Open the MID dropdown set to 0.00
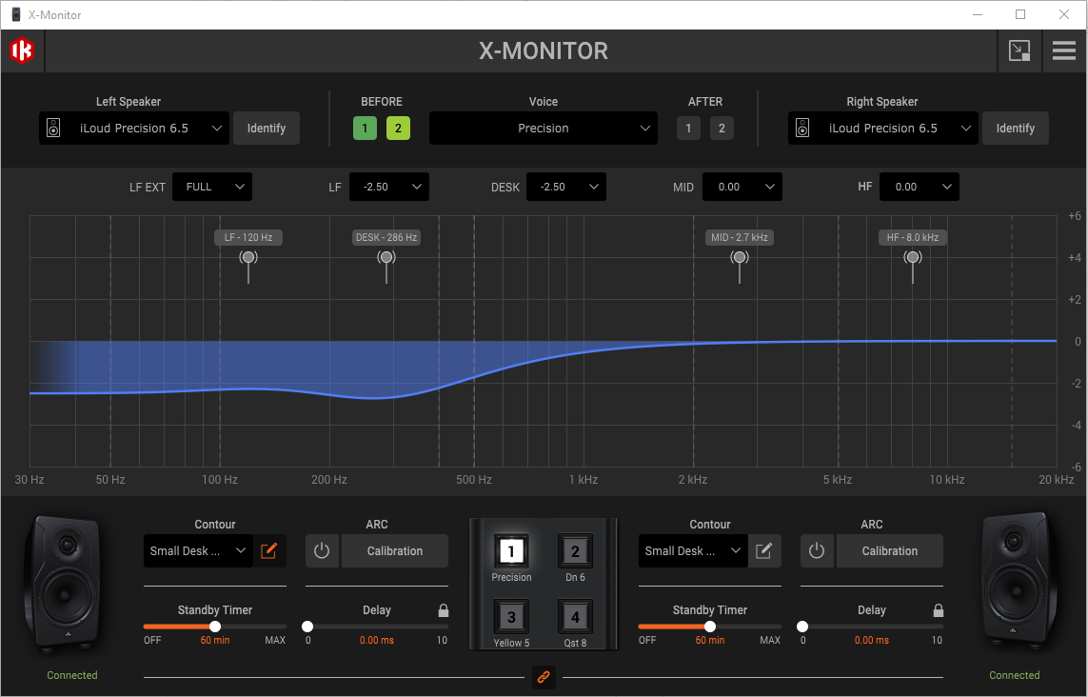This screenshot has height=697, width=1088. point(742,187)
